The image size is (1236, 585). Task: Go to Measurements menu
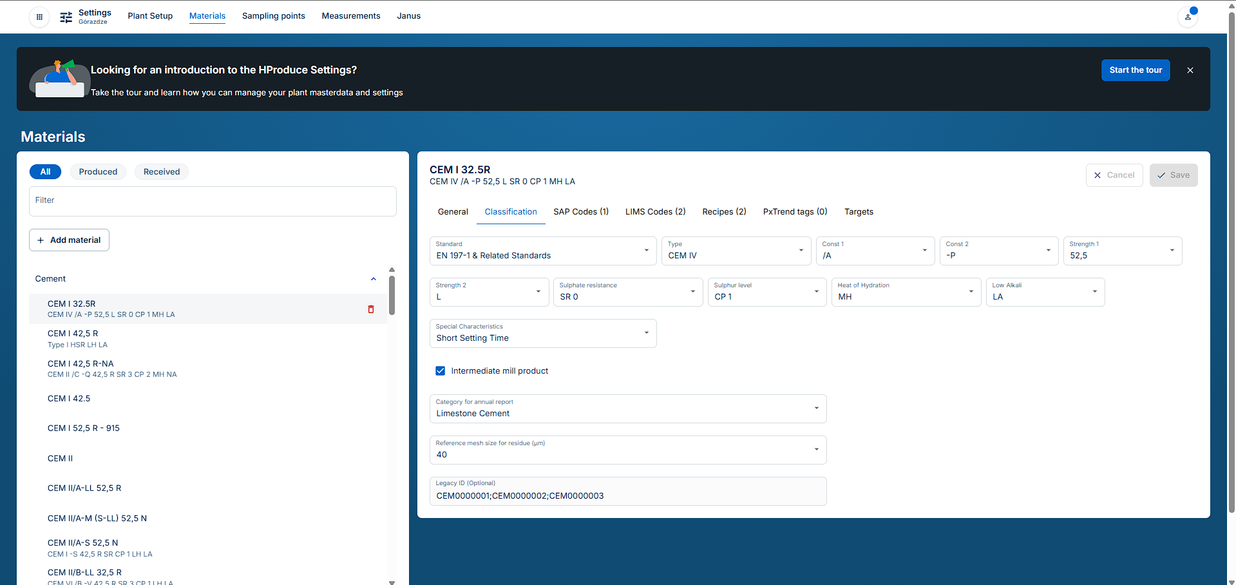(x=351, y=16)
